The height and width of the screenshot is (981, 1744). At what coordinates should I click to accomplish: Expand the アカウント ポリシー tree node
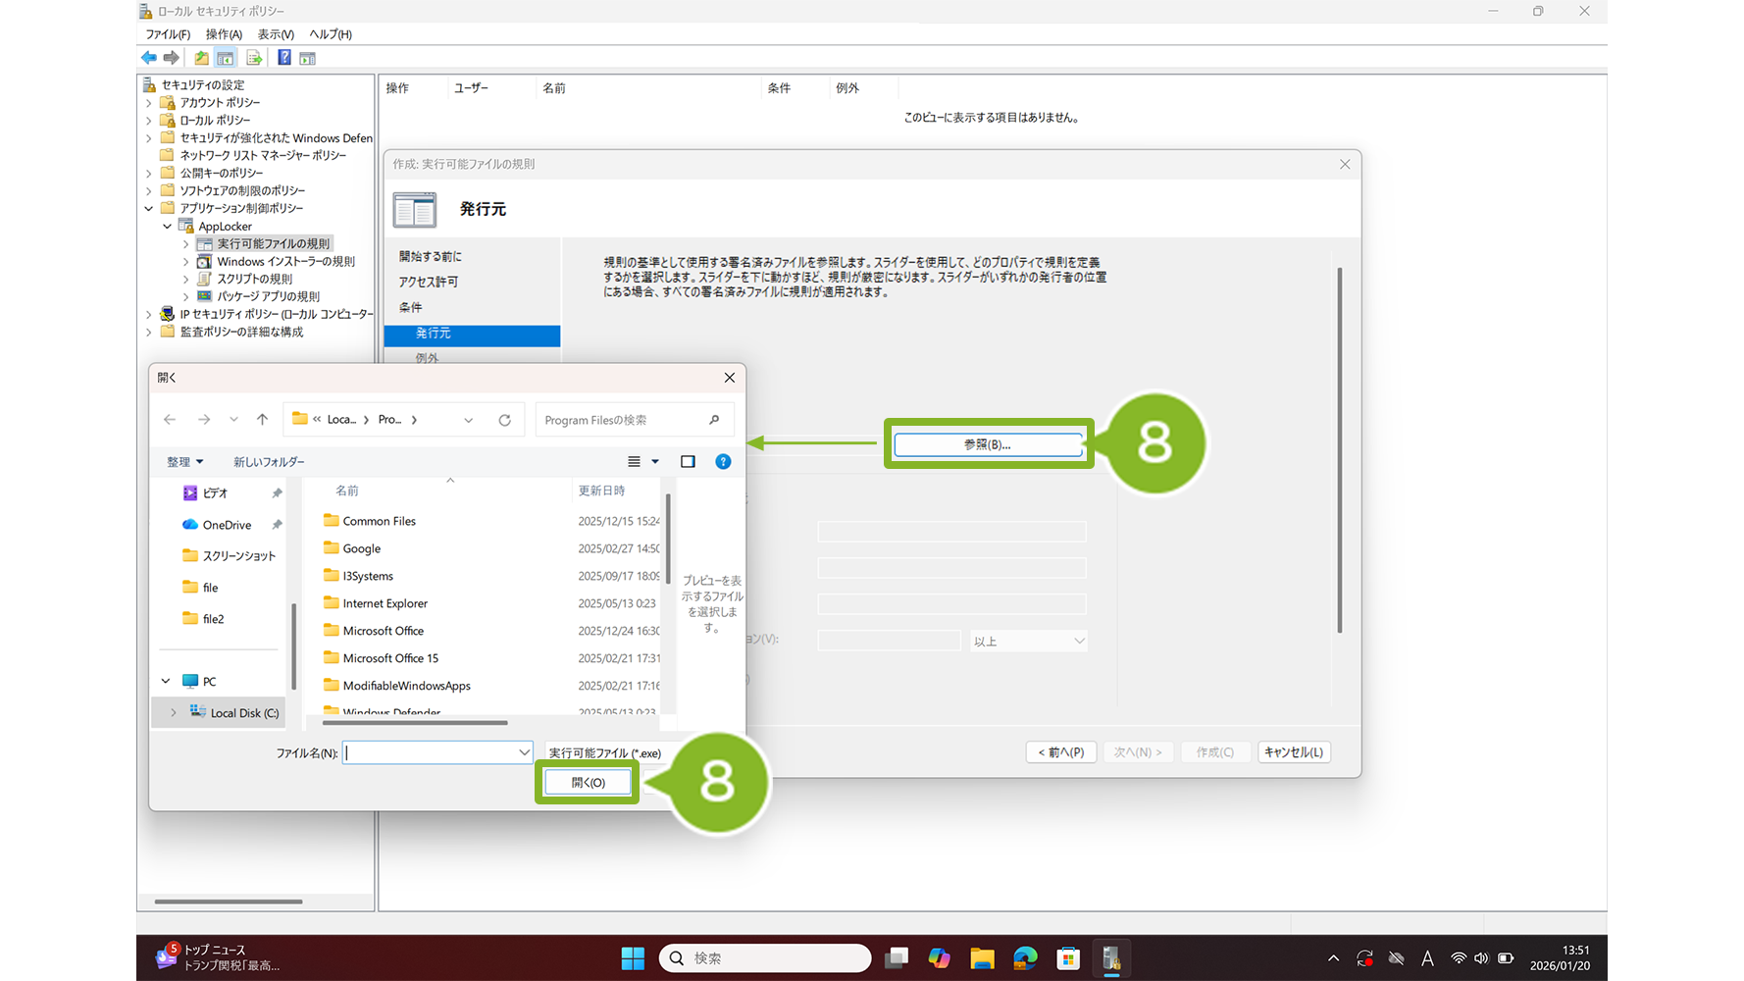(149, 103)
